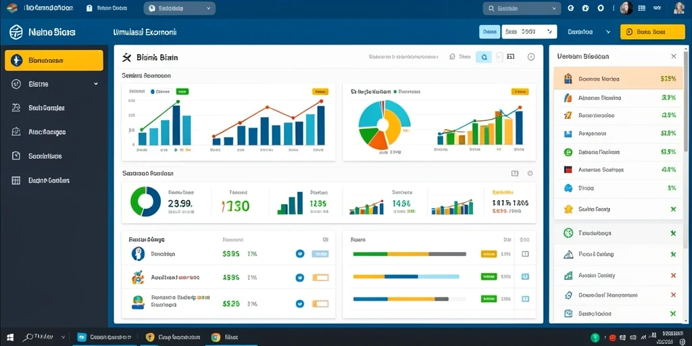692x346 pixels.
Task: Click the first multicolored progress bar in bottom table
Action: [x=410, y=254]
